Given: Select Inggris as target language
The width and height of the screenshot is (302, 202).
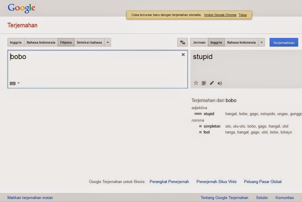Looking at the screenshot, I should coord(216,42).
